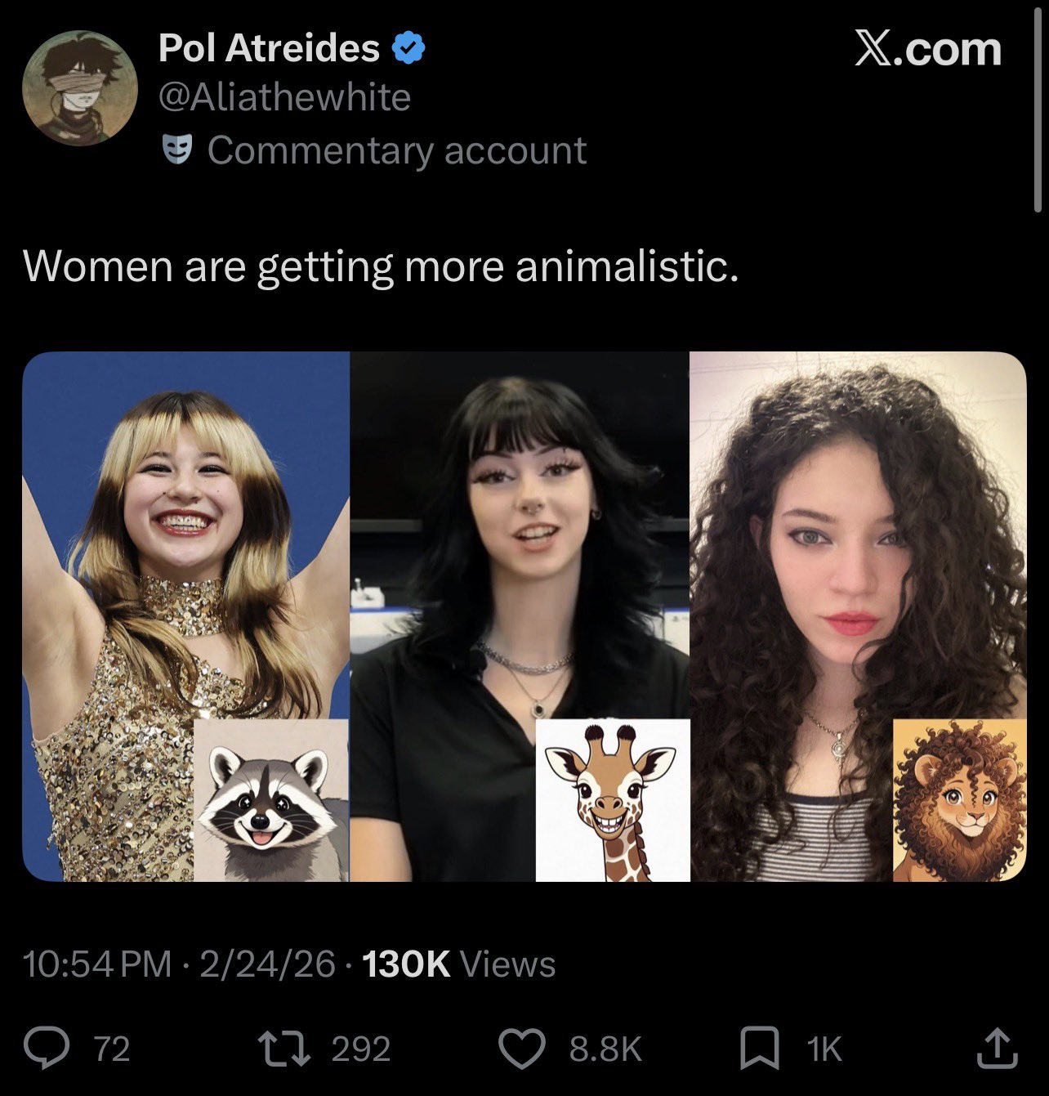This screenshot has width=1049, height=1096.
Task: Click the reply speech bubble icon
Action: (x=47, y=1049)
